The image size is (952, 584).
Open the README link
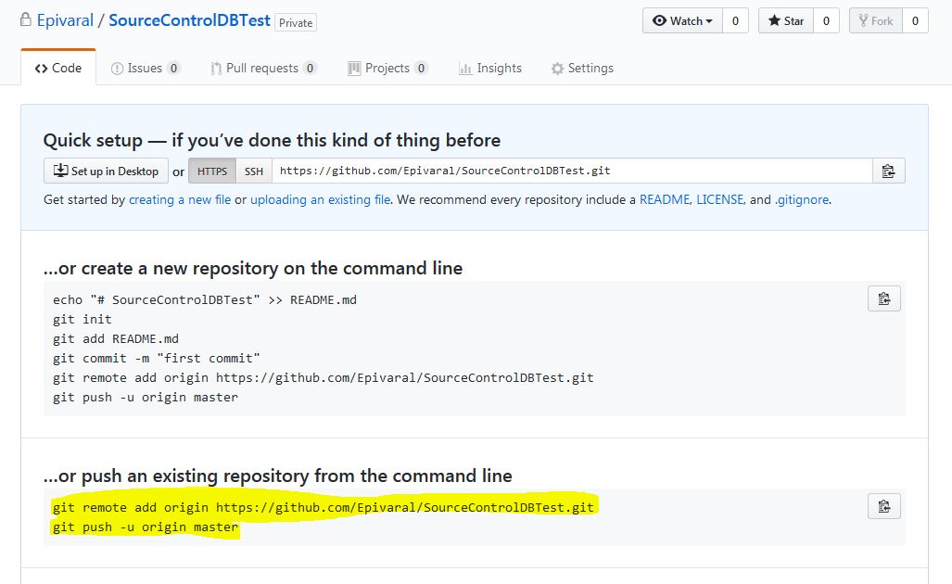[x=665, y=199]
